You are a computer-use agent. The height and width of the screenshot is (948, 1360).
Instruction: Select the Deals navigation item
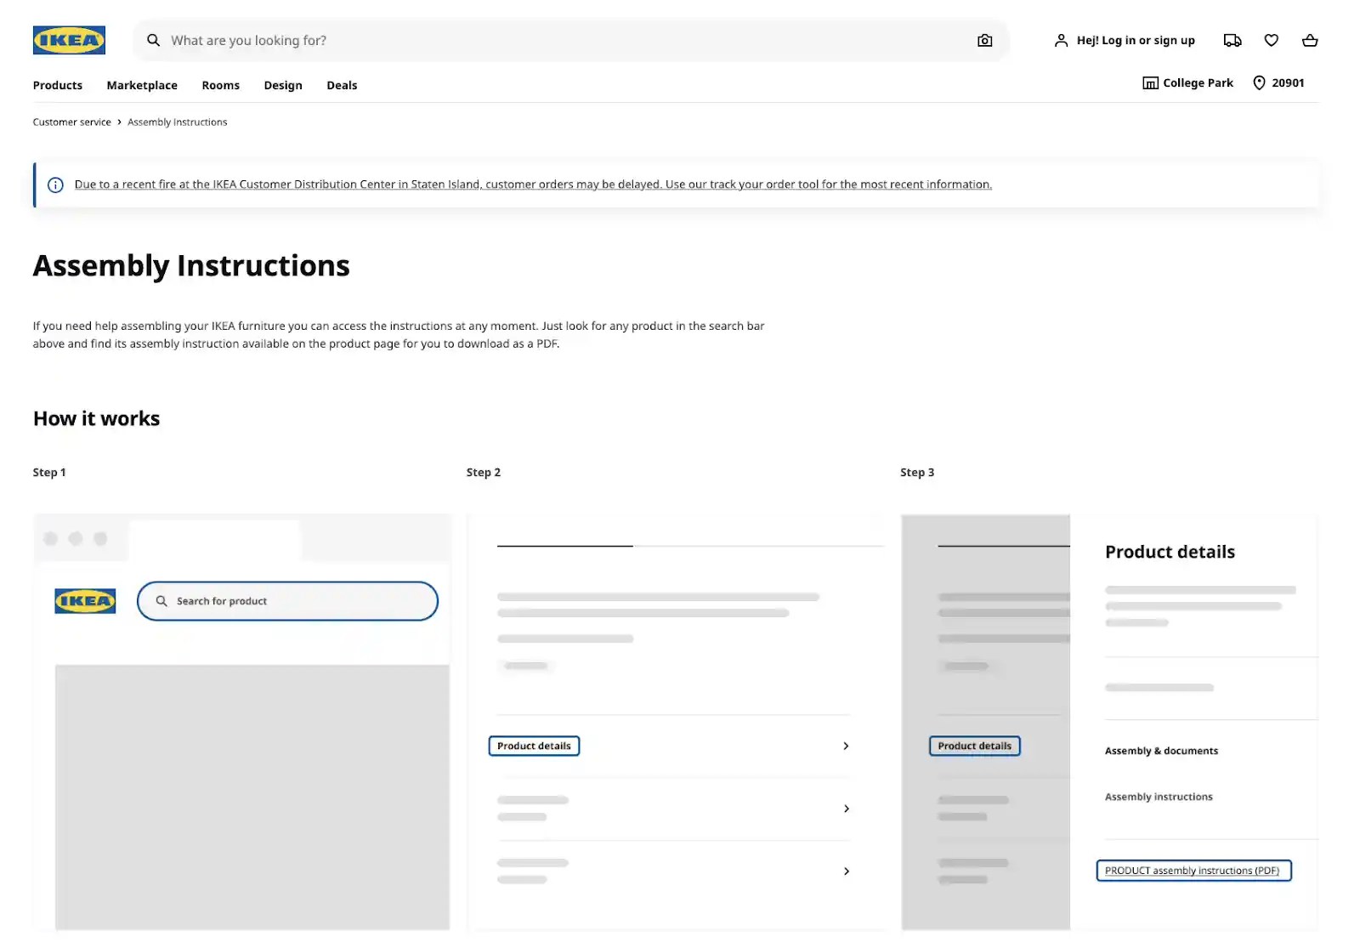tap(342, 85)
